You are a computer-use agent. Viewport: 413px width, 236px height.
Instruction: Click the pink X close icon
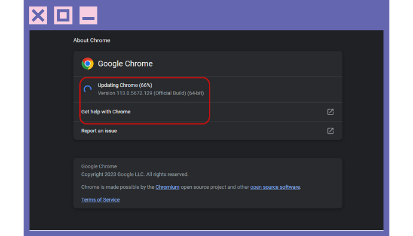(38, 15)
